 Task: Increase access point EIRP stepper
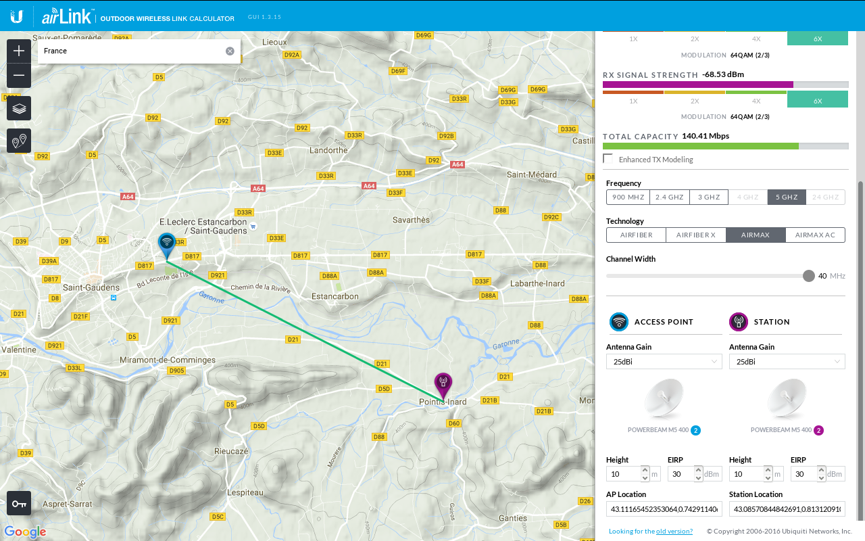(x=698, y=470)
